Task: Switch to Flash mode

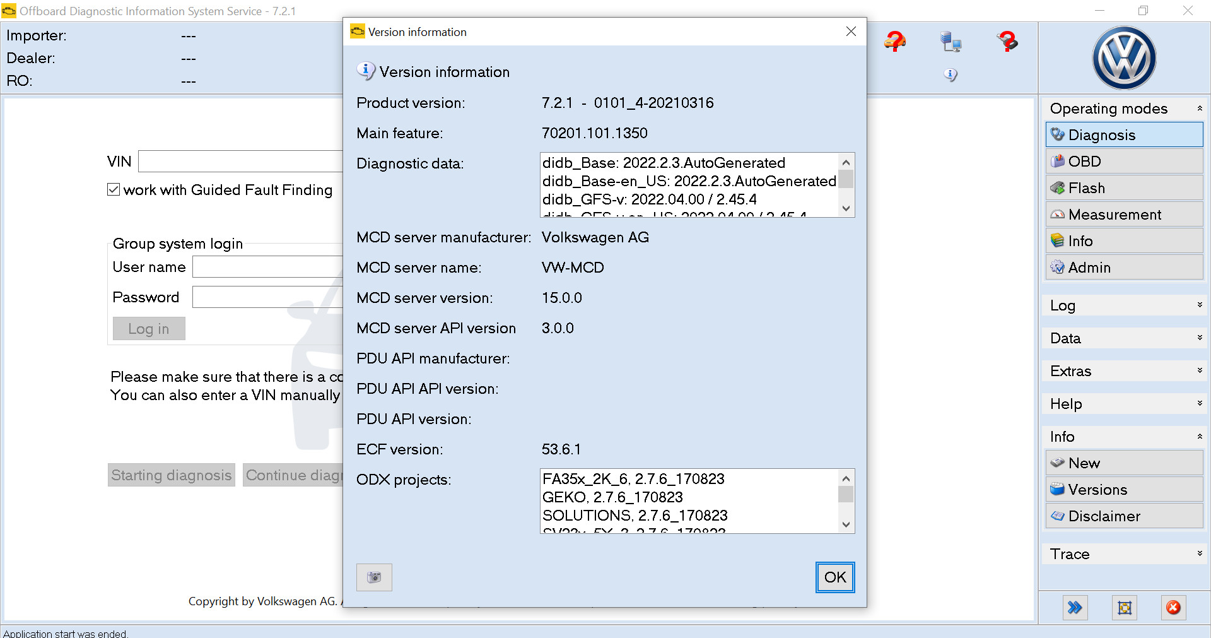Action: [1124, 187]
